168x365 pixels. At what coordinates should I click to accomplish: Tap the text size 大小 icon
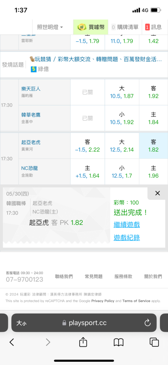(21, 323)
